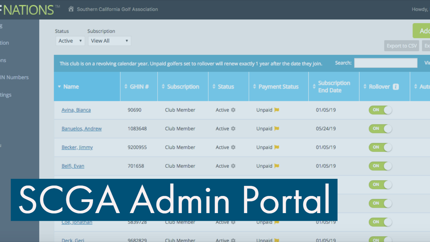The image size is (430, 242).
Task: Sort by Payment Status column arrows
Action: [x=255, y=87]
